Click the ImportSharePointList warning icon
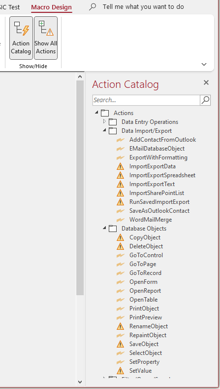Image resolution: width=220 pixels, height=389 pixels. pyautogui.click(x=120, y=193)
